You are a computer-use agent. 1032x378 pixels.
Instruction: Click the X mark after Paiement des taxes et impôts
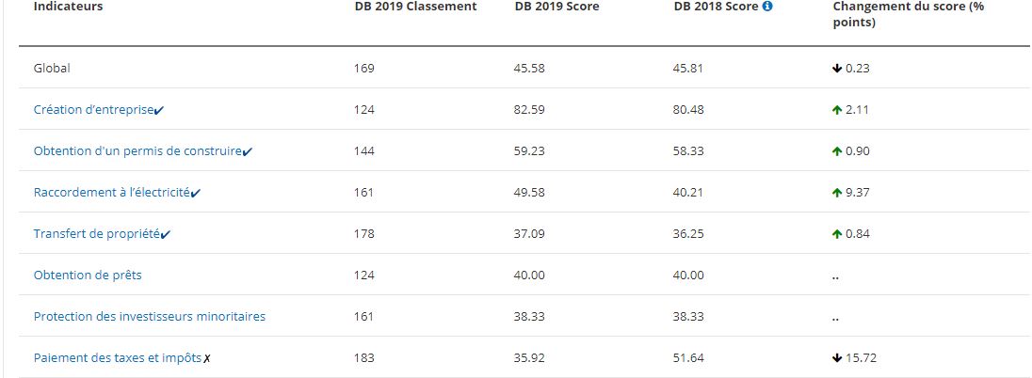tap(207, 358)
